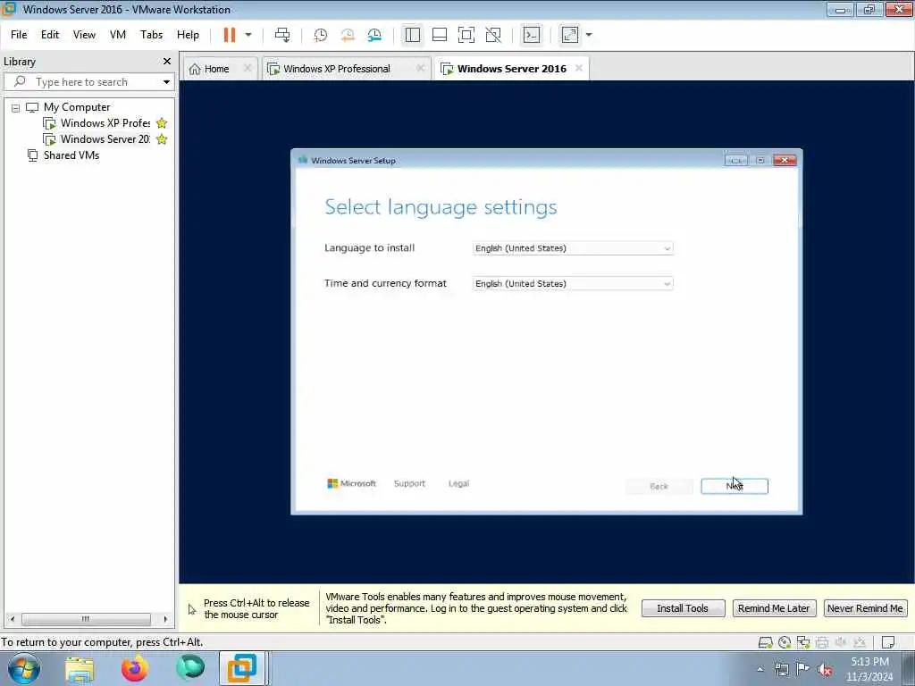Click the library horizontal scrollbar thumb

pos(86,619)
